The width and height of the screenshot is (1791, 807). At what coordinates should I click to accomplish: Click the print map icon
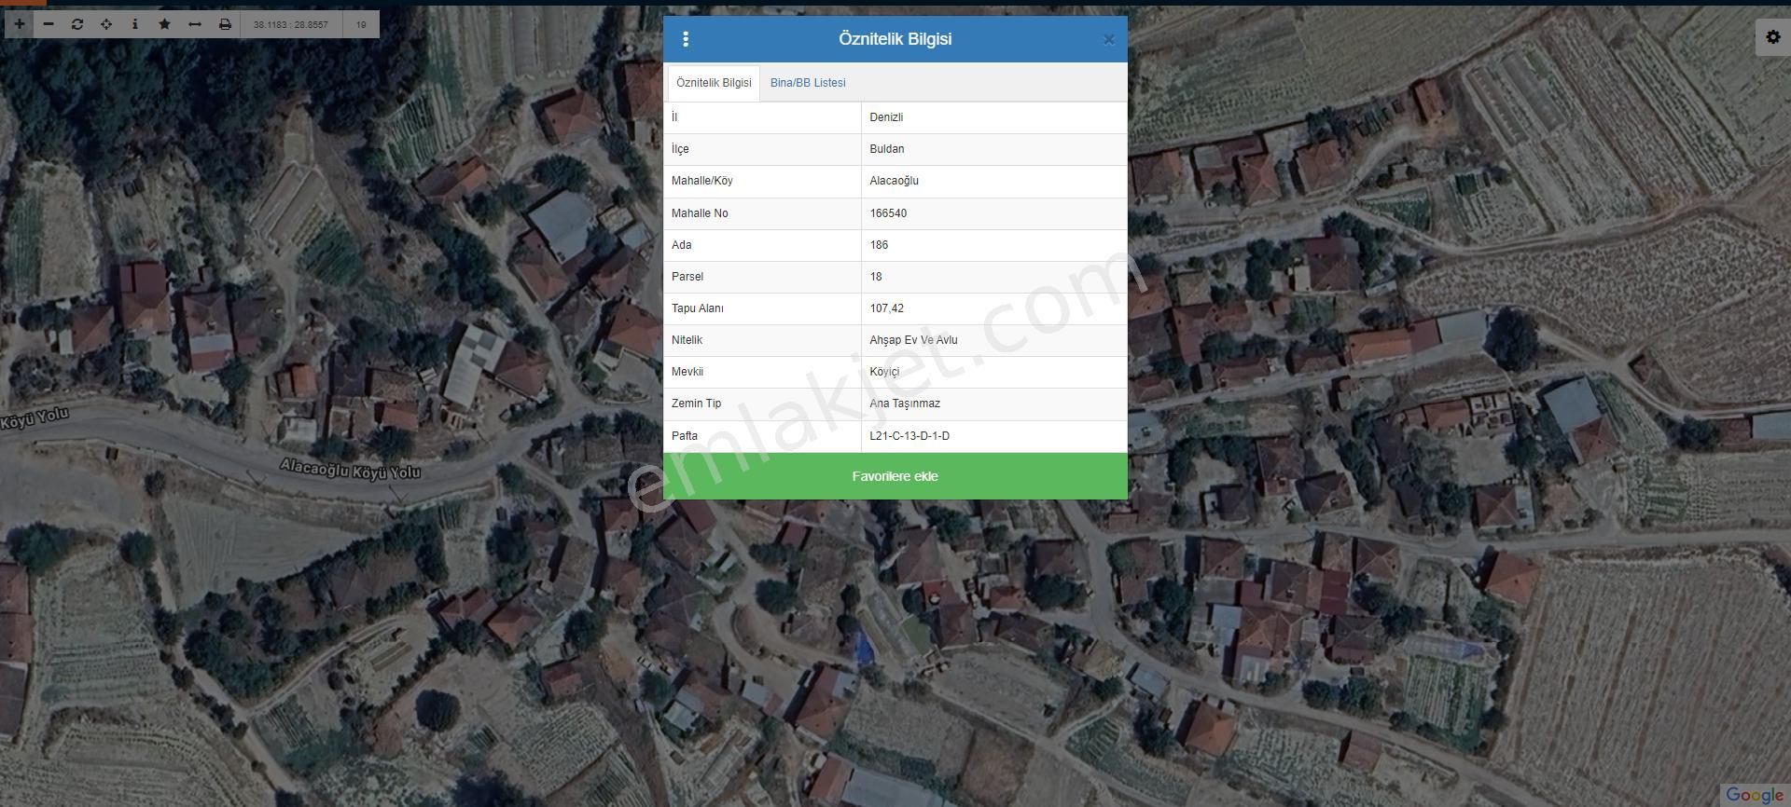coord(225,24)
